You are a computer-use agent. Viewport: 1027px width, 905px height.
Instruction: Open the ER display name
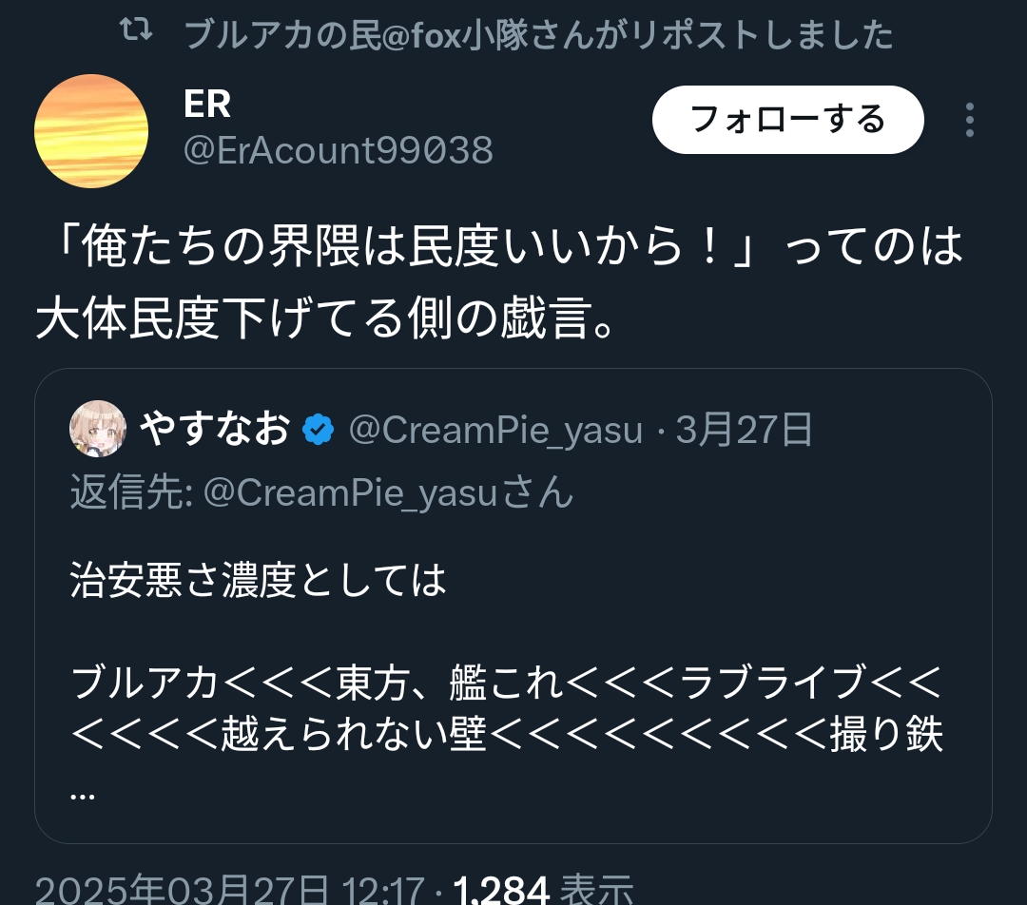207,105
